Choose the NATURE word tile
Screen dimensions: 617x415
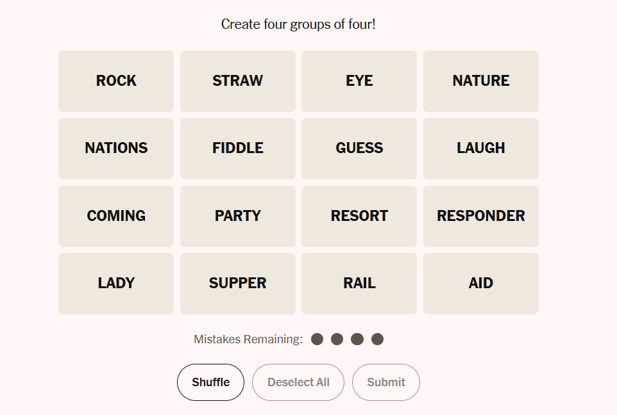(481, 81)
